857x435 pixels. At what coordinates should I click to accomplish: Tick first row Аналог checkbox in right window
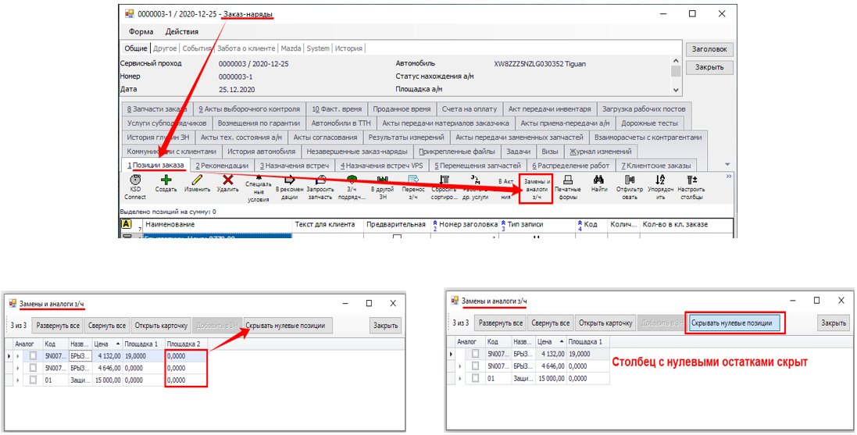point(476,354)
